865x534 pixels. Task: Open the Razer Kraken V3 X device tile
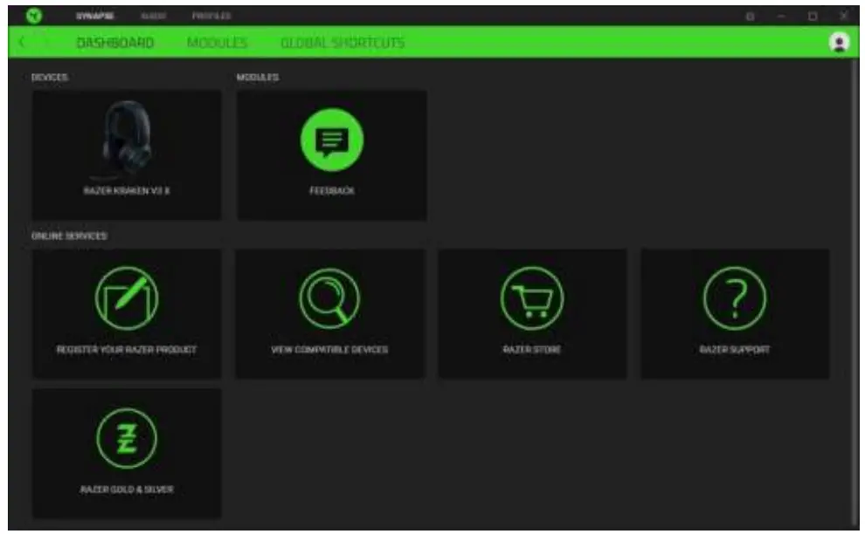point(128,155)
